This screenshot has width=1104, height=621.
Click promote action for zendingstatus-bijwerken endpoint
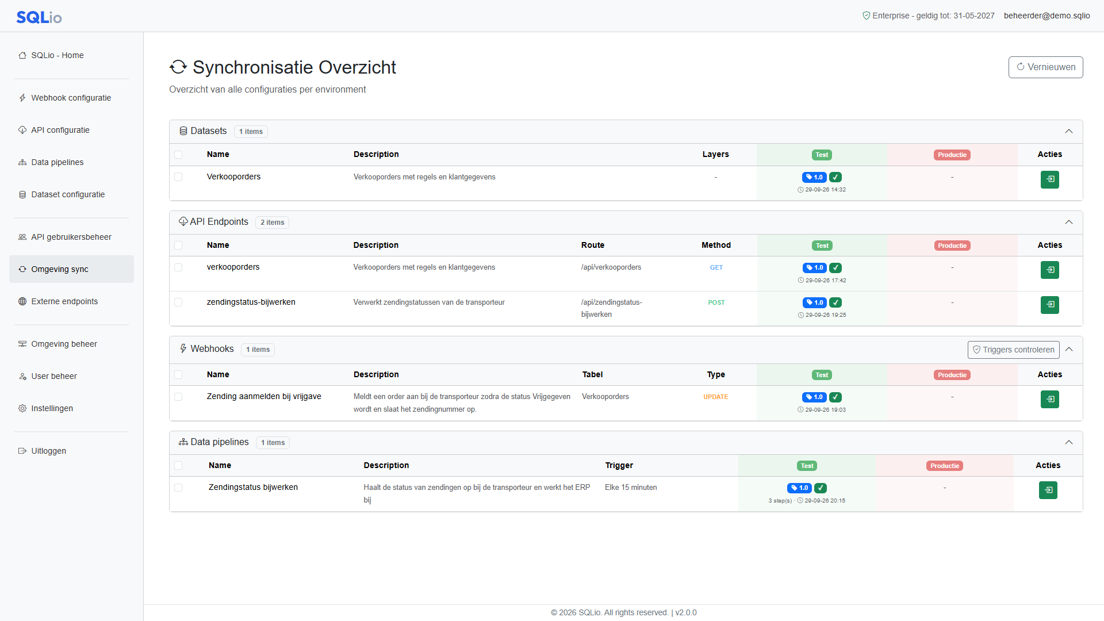1049,305
